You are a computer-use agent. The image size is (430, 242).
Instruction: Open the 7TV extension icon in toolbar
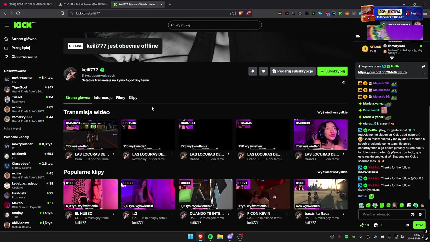click(320, 13)
